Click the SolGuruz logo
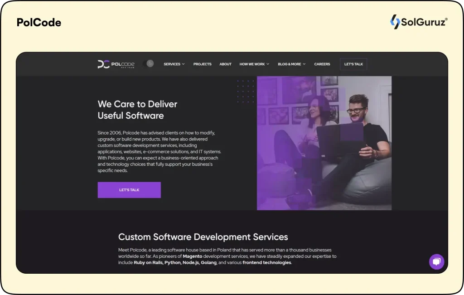Screen dimensions: 464x295 click(419, 22)
